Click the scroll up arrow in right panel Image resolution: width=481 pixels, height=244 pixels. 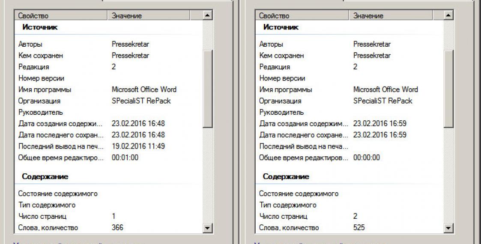[x=448, y=16]
